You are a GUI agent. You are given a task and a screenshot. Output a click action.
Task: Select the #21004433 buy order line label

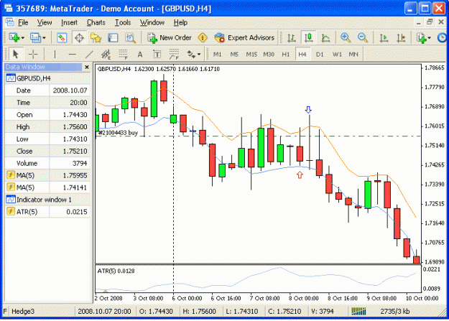[x=118, y=133]
